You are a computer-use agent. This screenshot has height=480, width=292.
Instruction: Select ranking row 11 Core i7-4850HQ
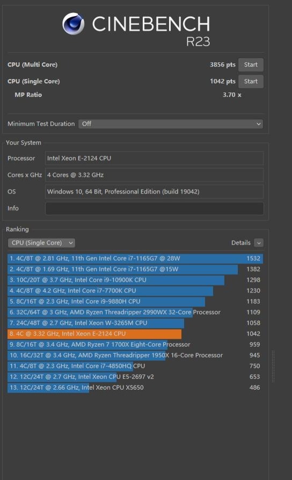pyautogui.click(x=135, y=366)
